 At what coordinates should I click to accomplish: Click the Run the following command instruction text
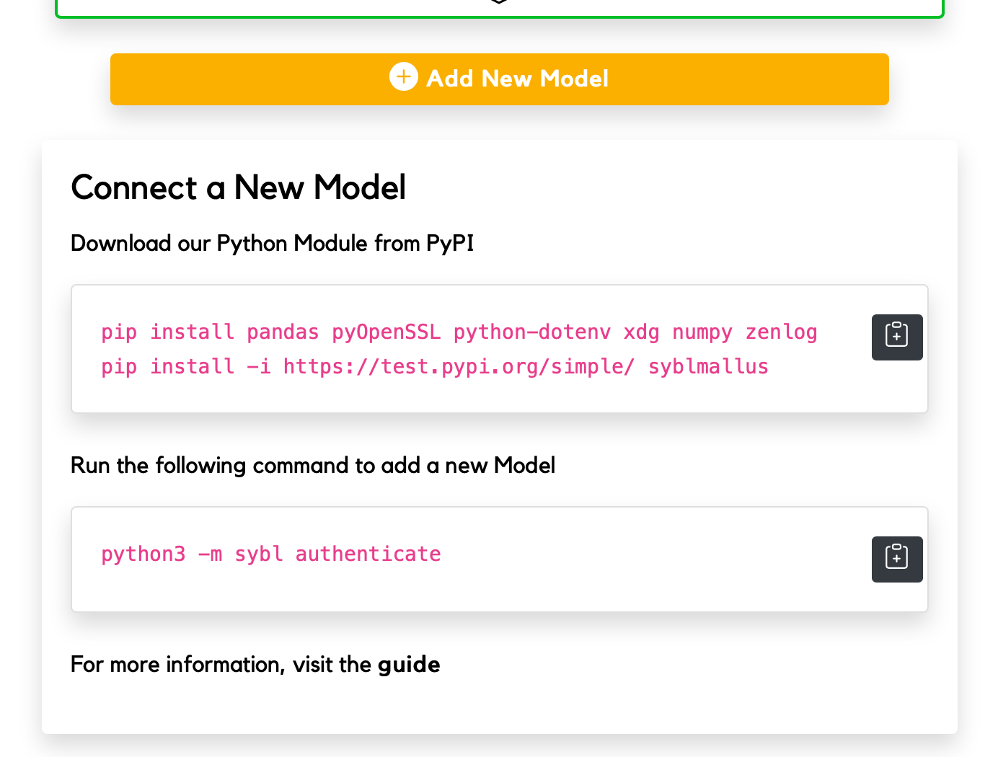click(x=312, y=466)
